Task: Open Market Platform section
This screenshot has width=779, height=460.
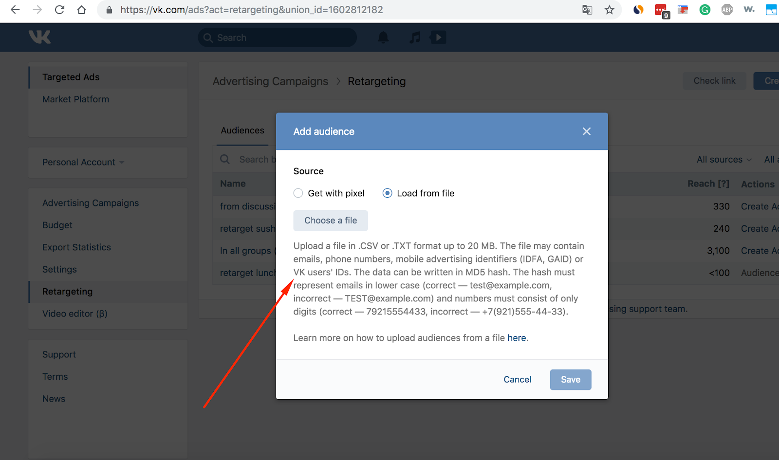Action: click(x=75, y=99)
